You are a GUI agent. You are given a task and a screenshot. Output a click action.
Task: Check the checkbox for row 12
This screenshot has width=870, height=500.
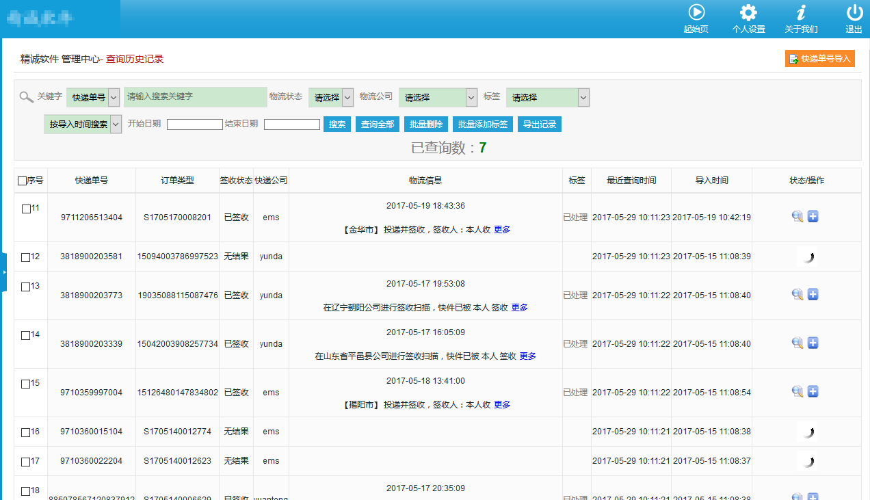pos(25,257)
